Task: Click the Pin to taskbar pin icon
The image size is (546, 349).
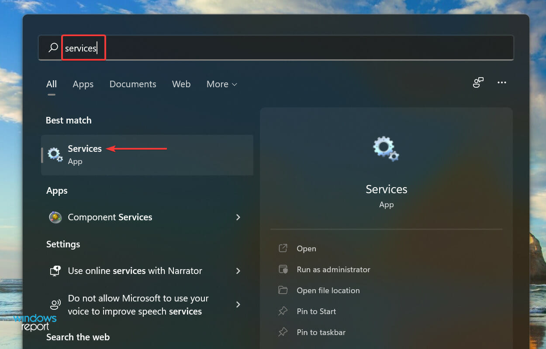Action: point(283,332)
